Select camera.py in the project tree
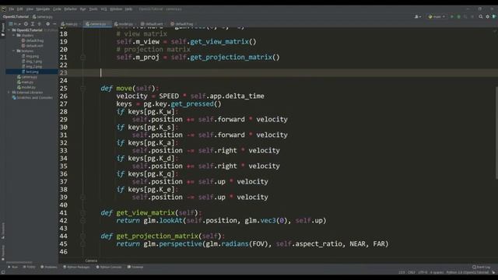Image resolution: width=498 pixels, height=280 pixels. (x=27, y=77)
